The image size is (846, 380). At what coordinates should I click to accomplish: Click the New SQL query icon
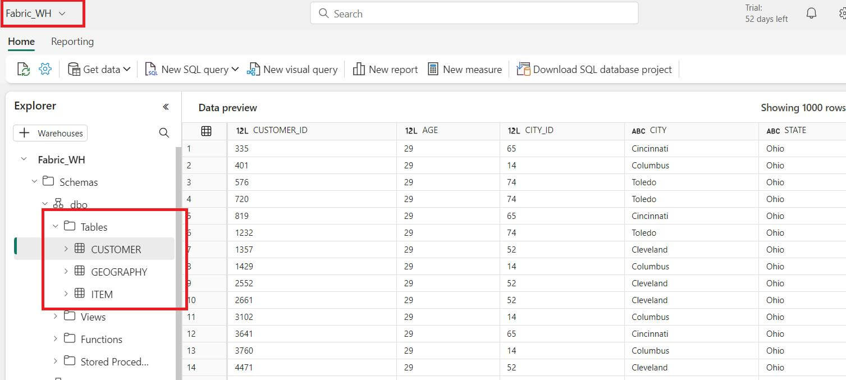tap(151, 69)
